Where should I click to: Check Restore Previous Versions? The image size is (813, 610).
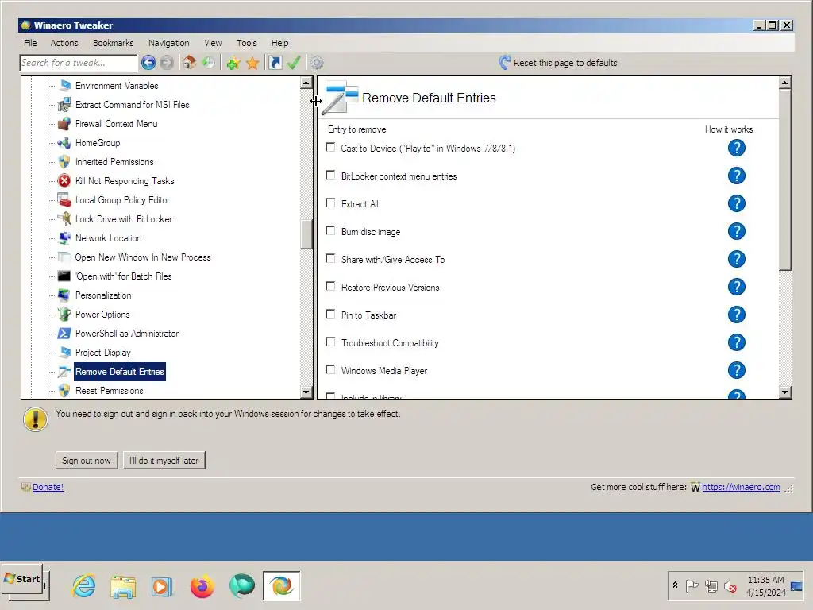pos(330,286)
